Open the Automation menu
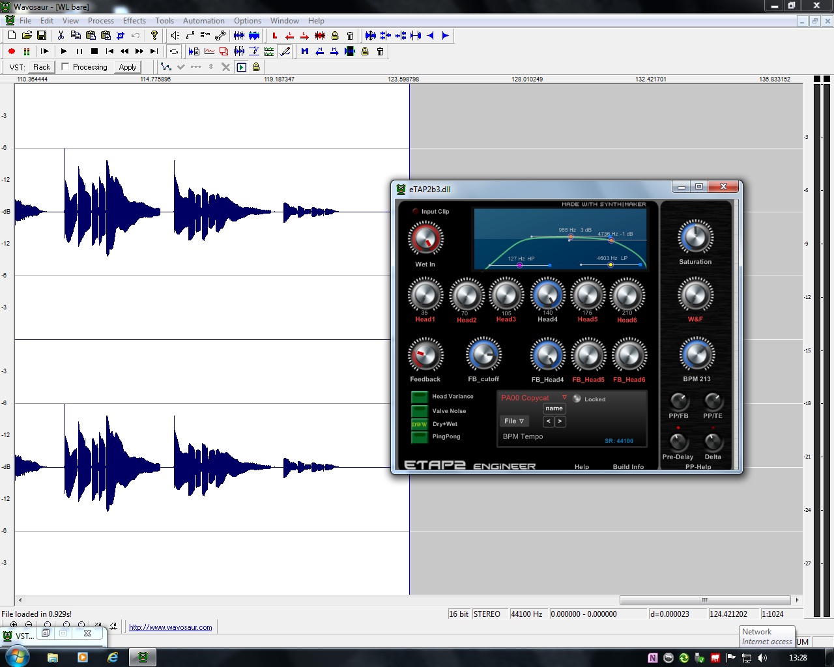 coord(203,21)
